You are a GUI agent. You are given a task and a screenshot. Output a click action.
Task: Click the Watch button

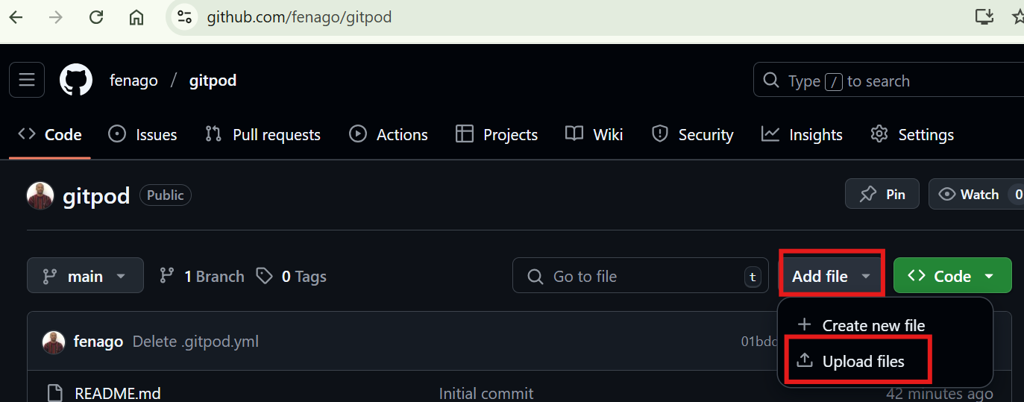point(976,194)
